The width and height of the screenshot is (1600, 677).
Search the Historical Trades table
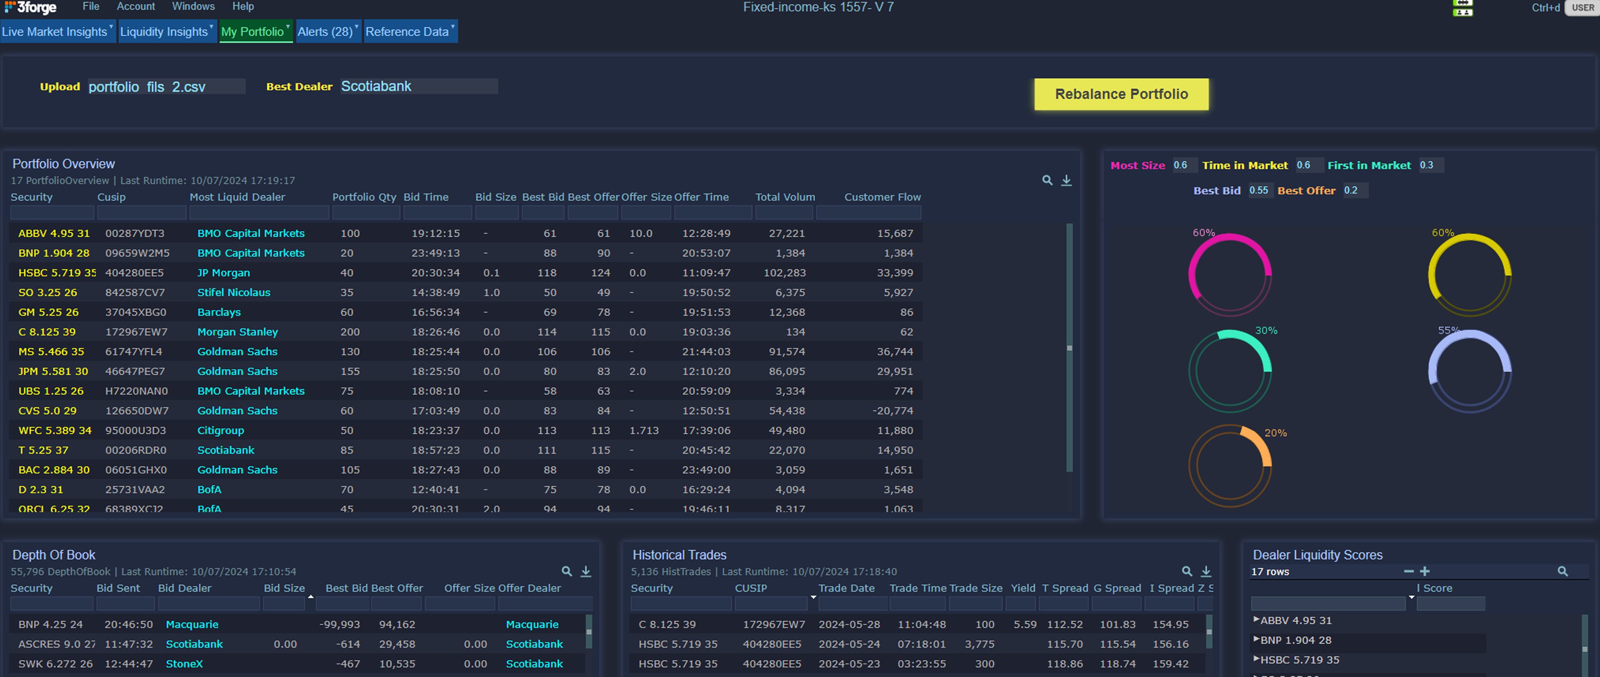tap(1187, 571)
